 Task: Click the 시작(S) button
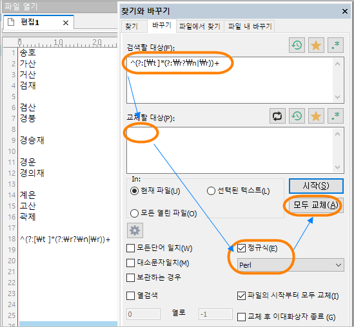click(x=316, y=186)
